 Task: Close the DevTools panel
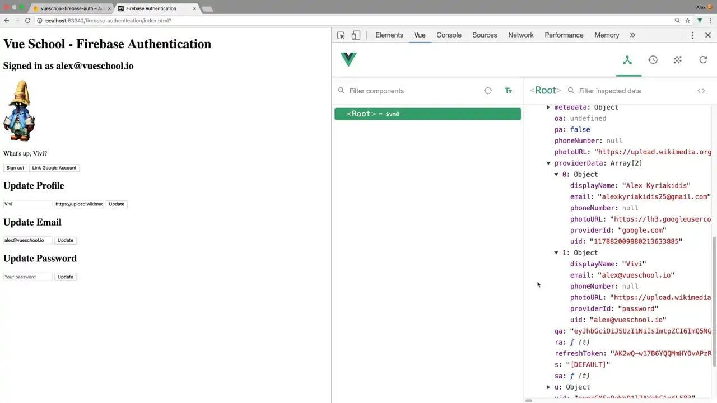(708, 35)
